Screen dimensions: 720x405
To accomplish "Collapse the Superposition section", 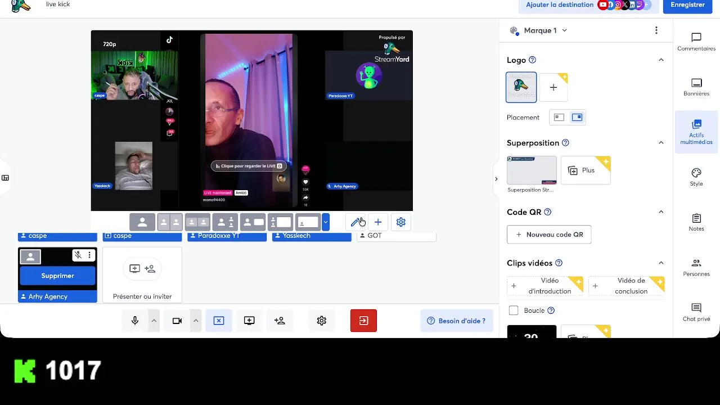I will 661,143.
